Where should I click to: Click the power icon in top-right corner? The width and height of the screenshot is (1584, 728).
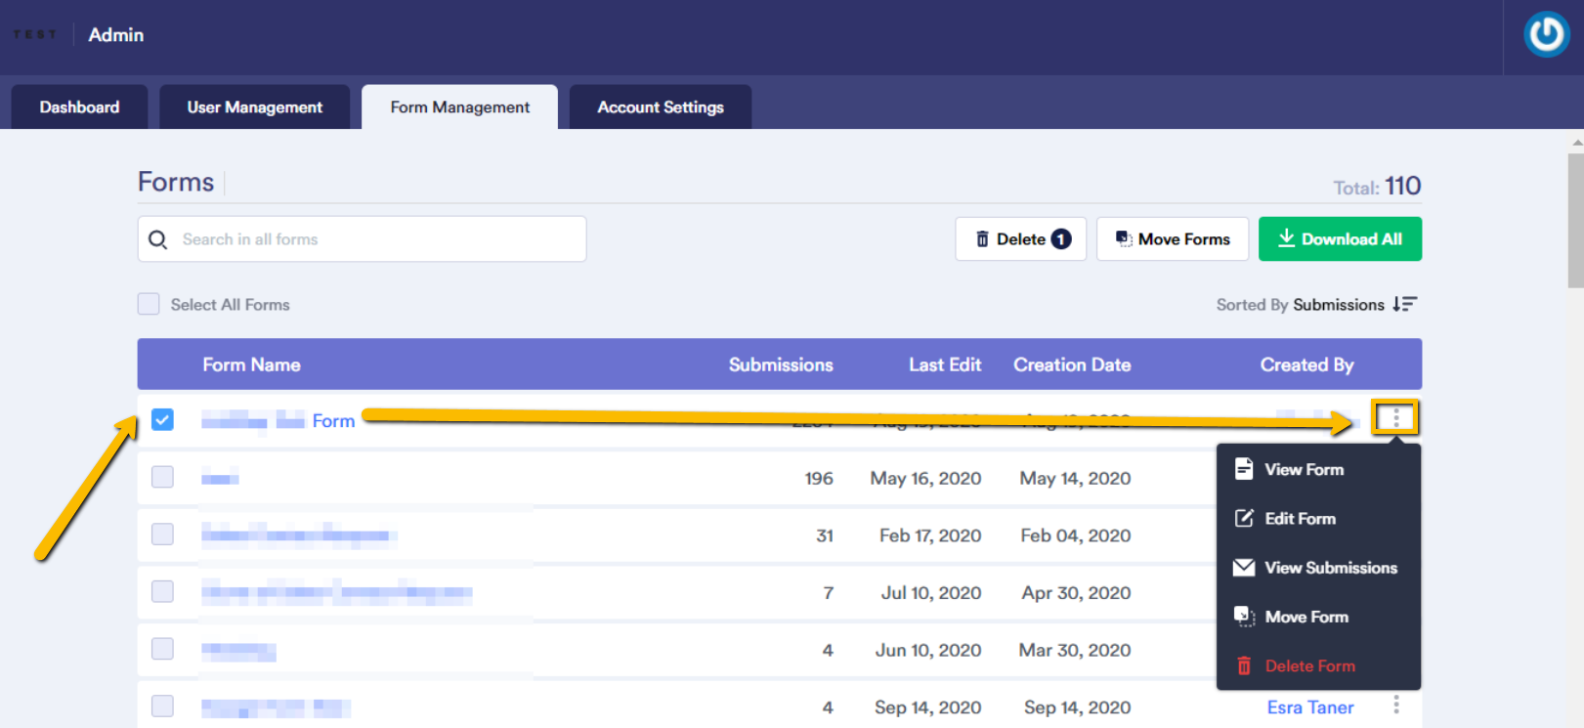pos(1546,34)
